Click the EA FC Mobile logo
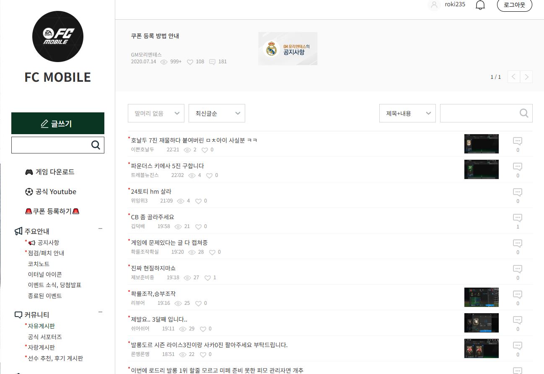 click(x=58, y=36)
